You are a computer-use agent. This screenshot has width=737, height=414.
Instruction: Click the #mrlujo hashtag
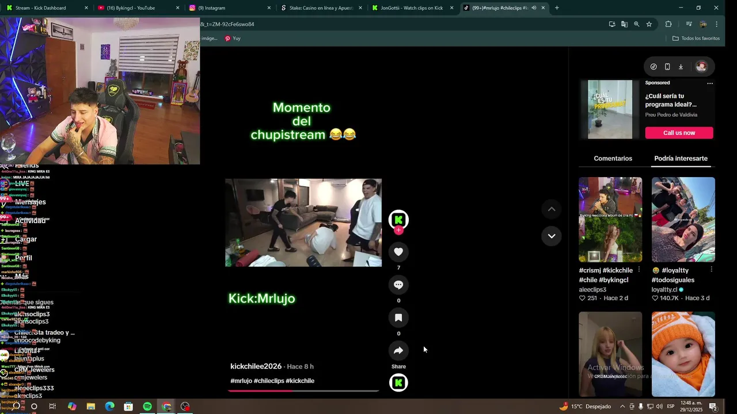241,381
